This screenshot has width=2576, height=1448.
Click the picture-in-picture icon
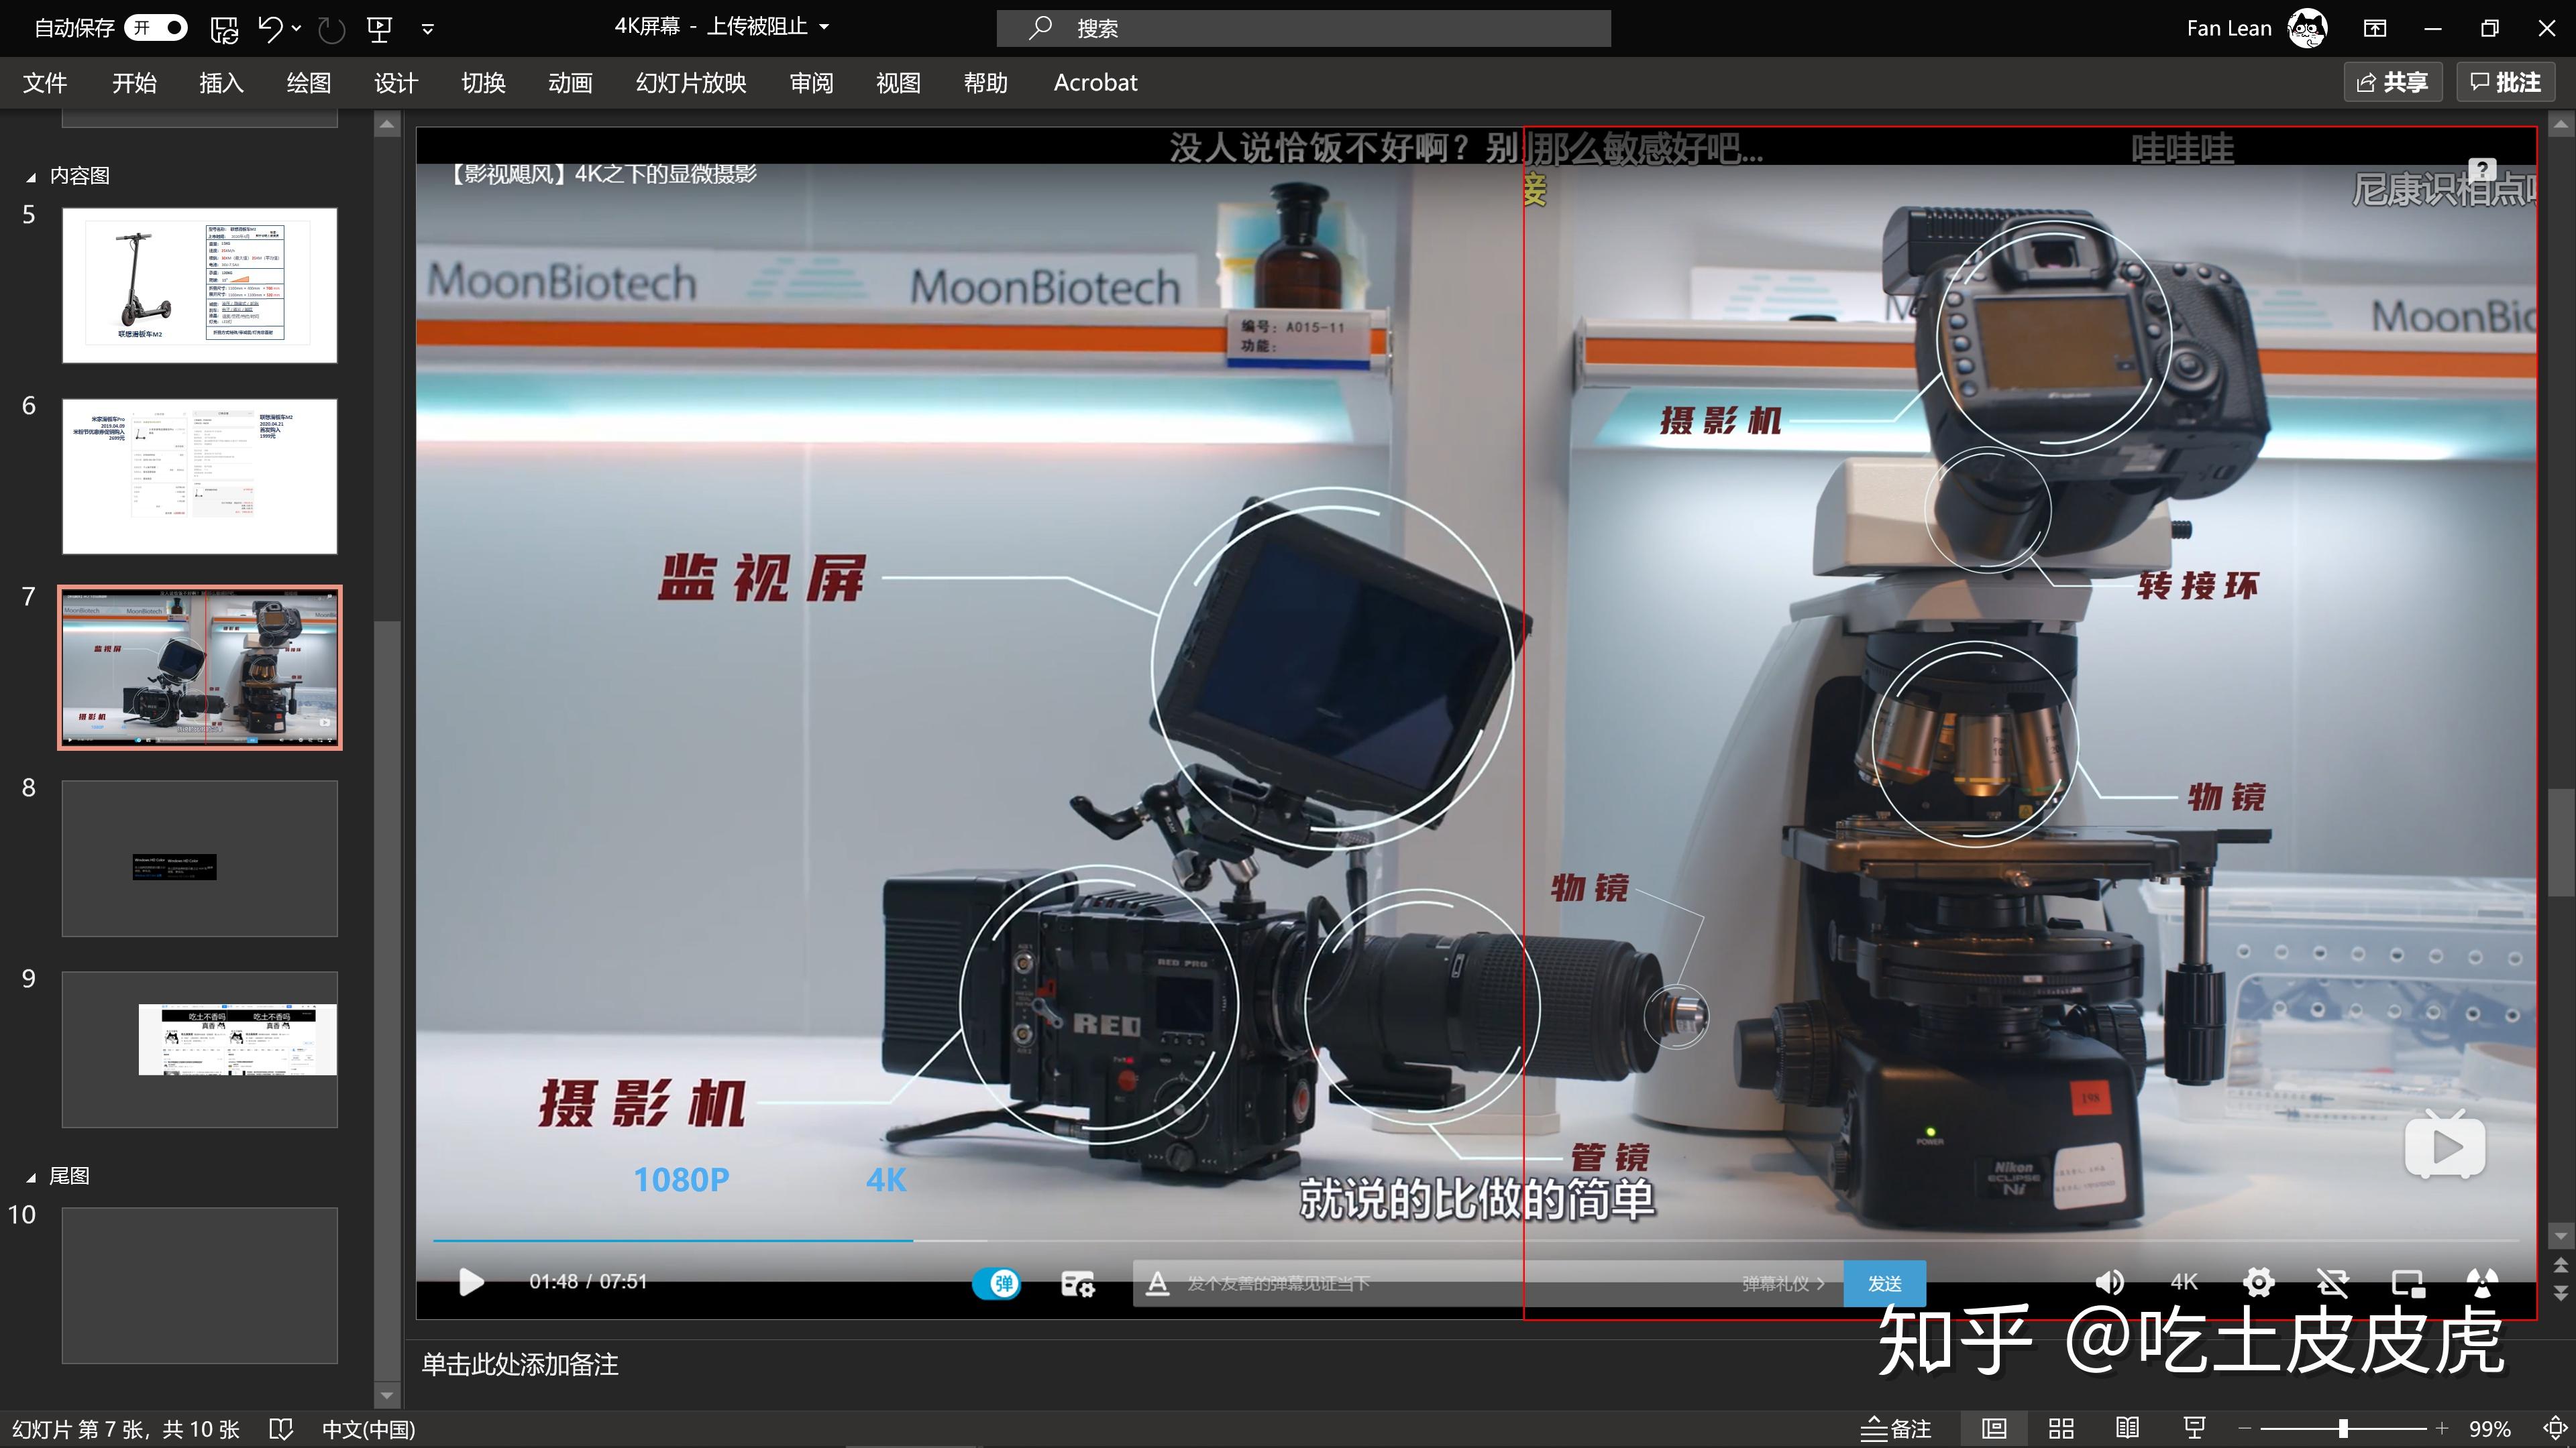[x=2407, y=1283]
